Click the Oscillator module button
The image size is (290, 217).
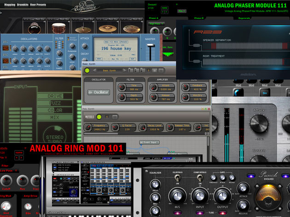tap(99, 92)
